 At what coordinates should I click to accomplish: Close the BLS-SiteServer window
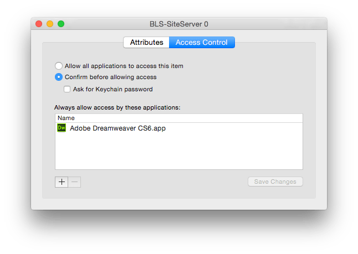pyautogui.click(x=39, y=24)
